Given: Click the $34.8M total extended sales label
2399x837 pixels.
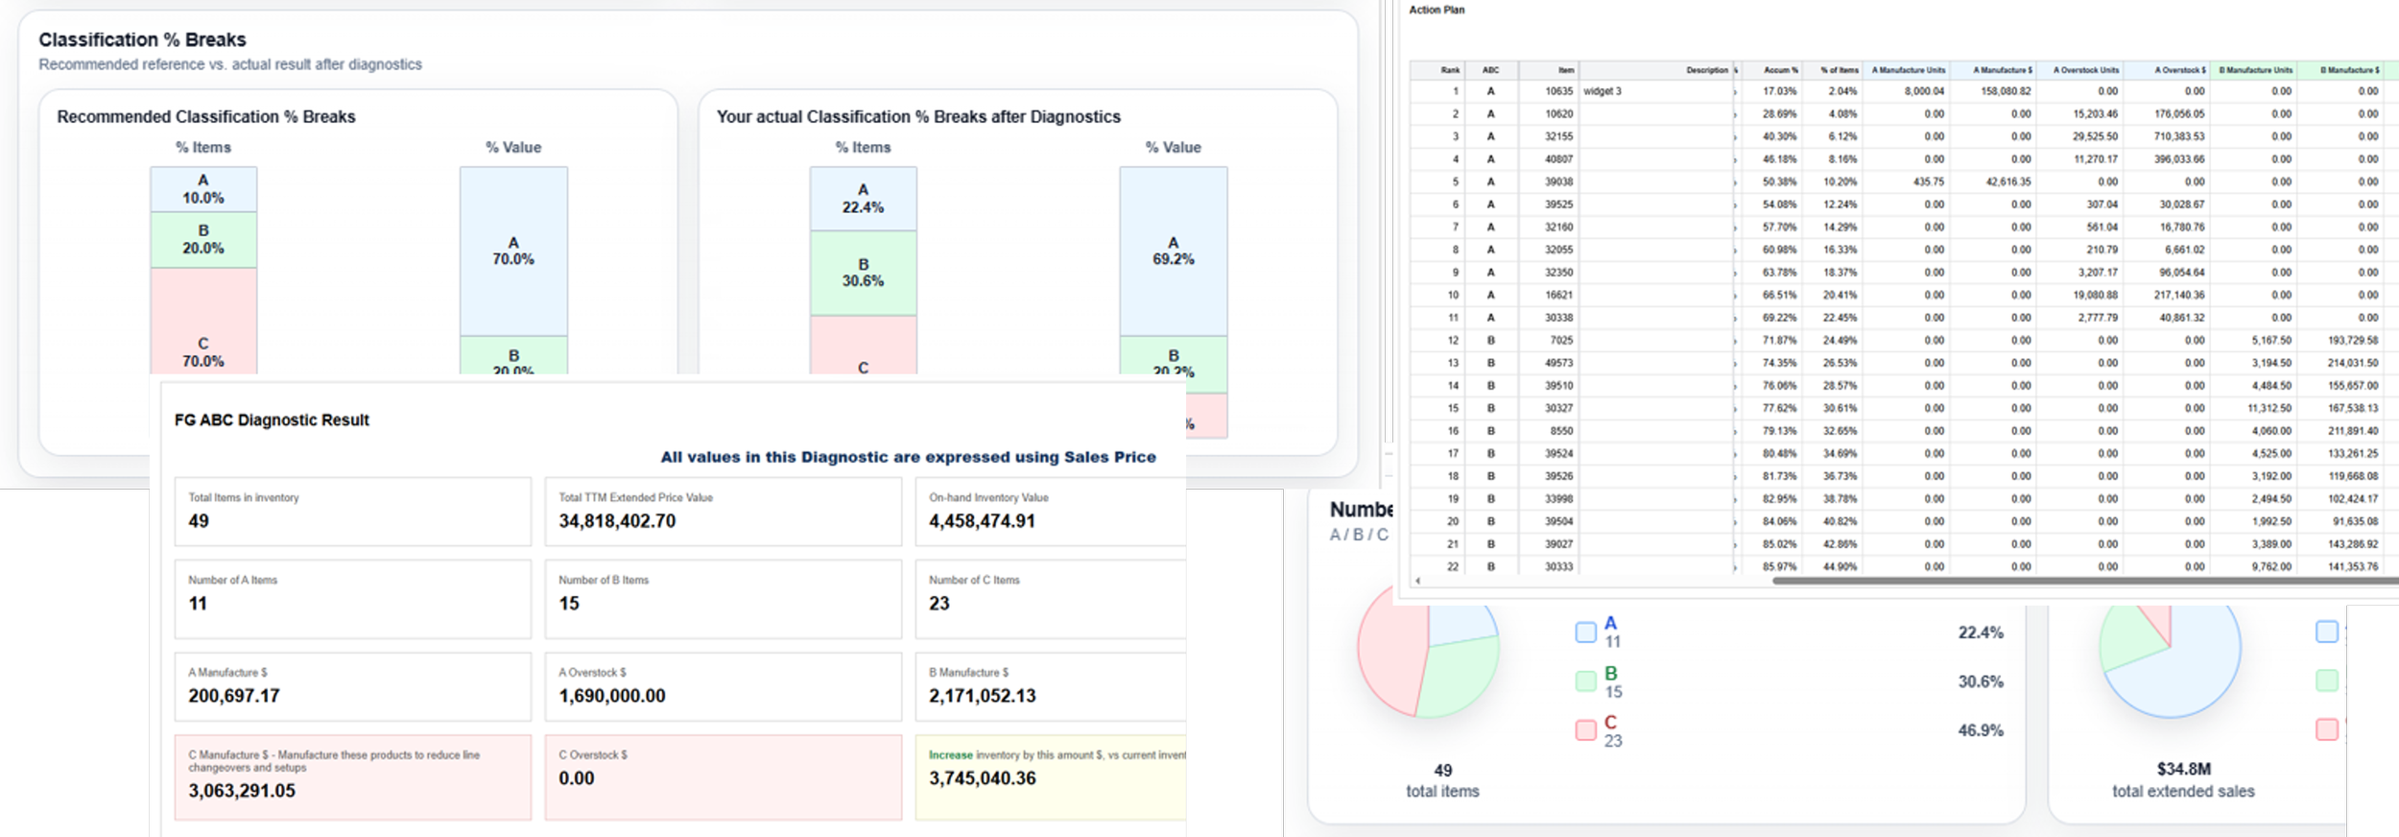Looking at the screenshot, I should [x=2183, y=769].
